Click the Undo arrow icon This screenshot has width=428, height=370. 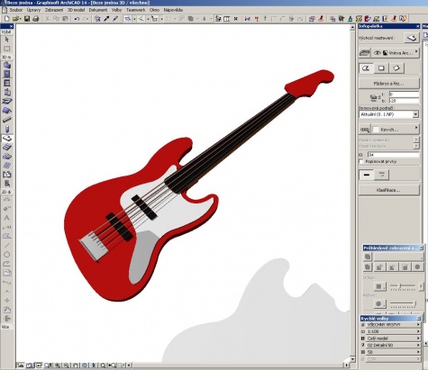(77, 19)
